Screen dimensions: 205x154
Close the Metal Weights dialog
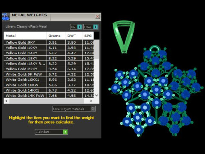pyautogui.click(x=97, y=17)
